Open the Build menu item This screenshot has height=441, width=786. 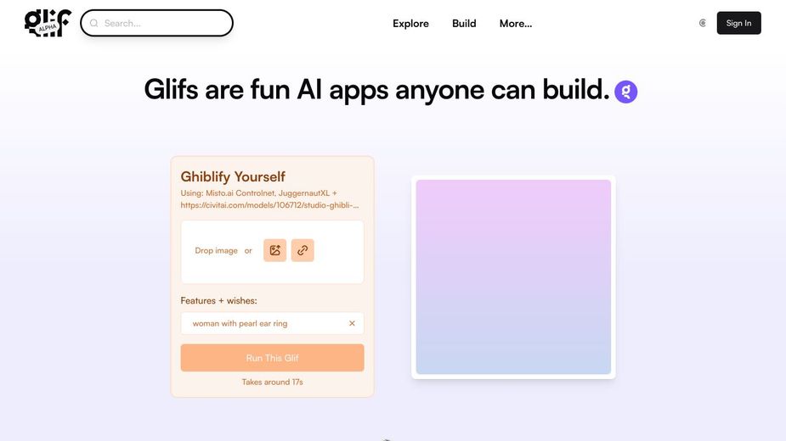[x=464, y=24]
